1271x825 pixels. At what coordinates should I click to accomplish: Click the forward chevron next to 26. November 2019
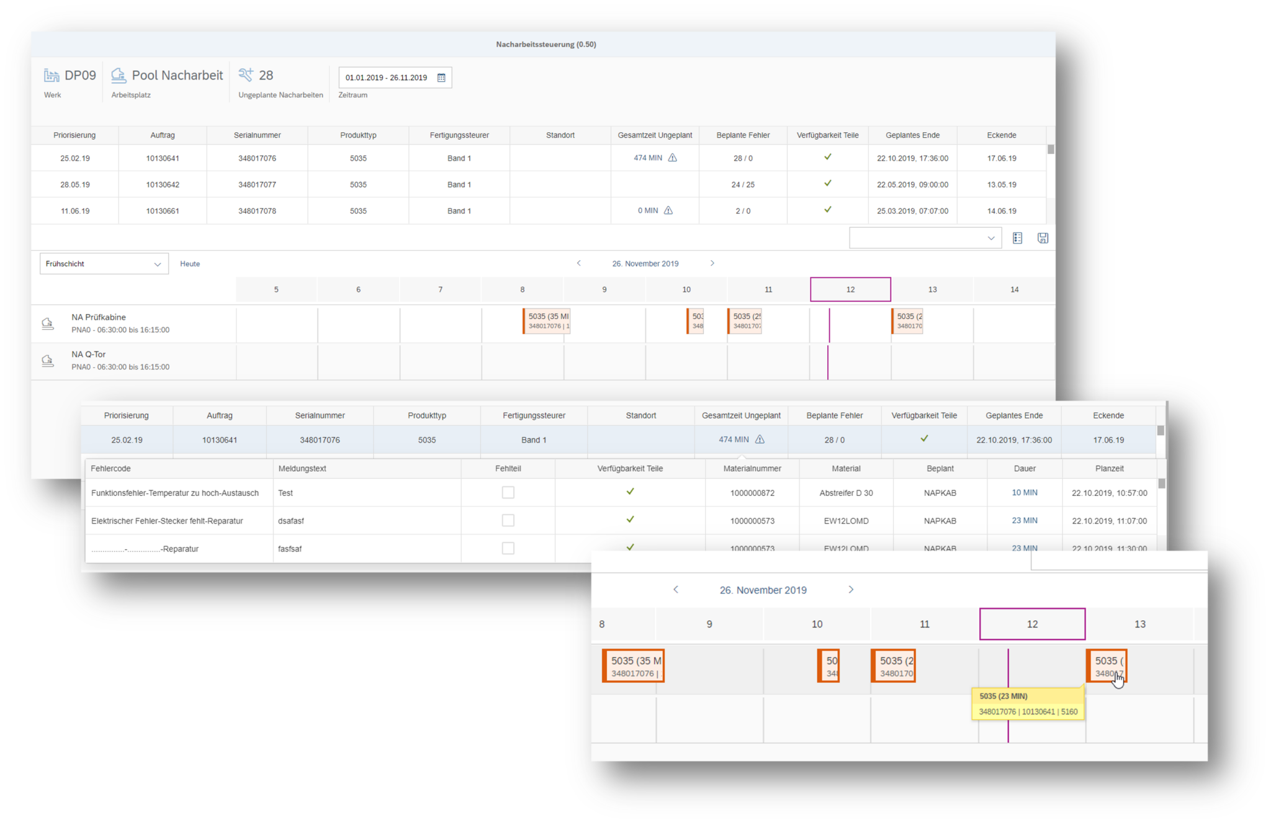(712, 263)
